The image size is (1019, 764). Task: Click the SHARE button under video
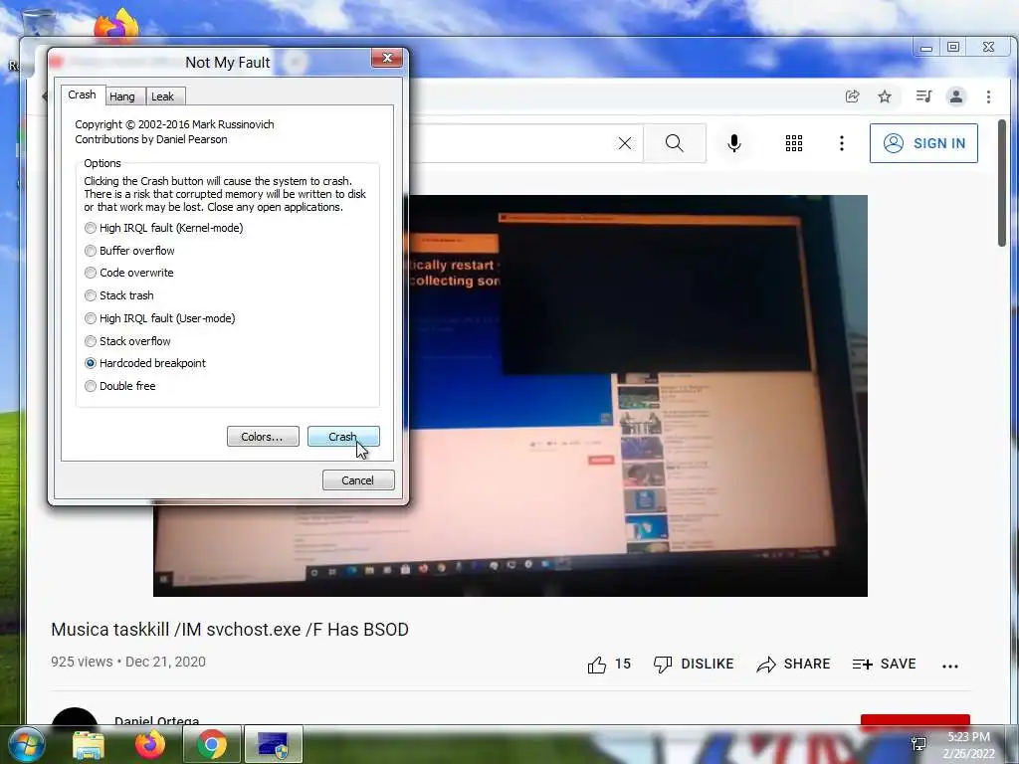pyautogui.click(x=793, y=664)
